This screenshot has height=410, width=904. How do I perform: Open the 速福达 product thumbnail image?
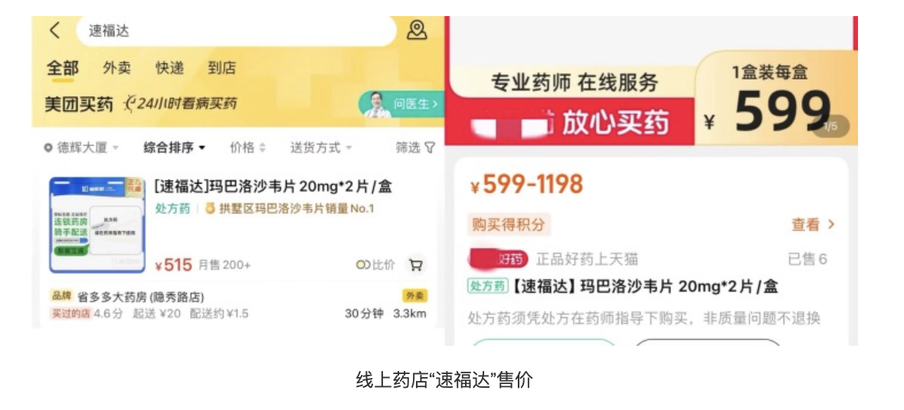tap(97, 225)
